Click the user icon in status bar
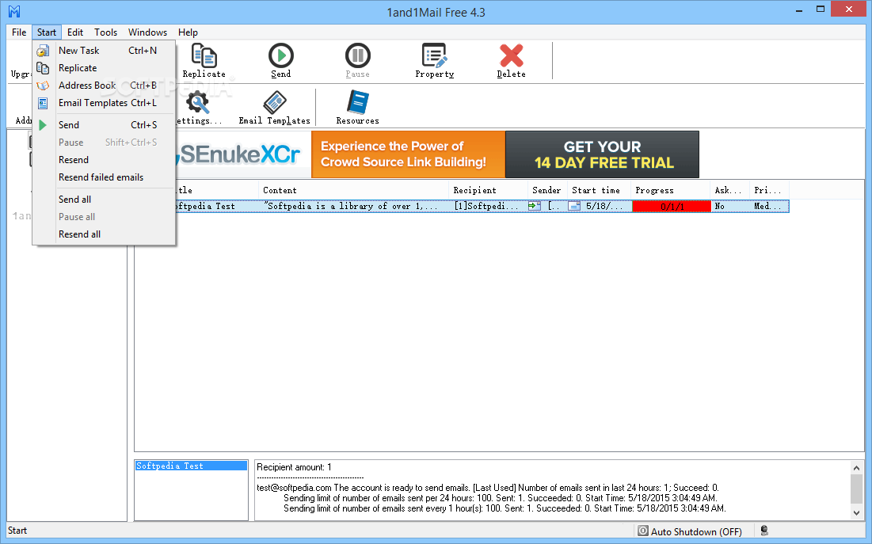 [764, 531]
